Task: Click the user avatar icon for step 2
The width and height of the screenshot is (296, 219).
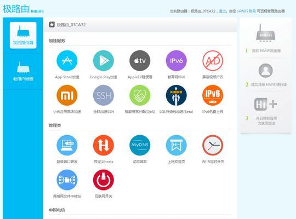Action: pyautogui.click(x=265, y=71)
